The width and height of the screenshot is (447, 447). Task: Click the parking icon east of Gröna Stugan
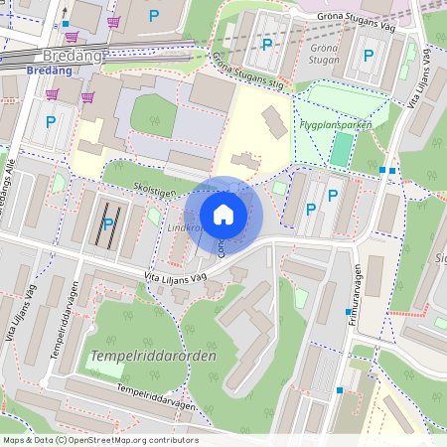(x=369, y=56)
